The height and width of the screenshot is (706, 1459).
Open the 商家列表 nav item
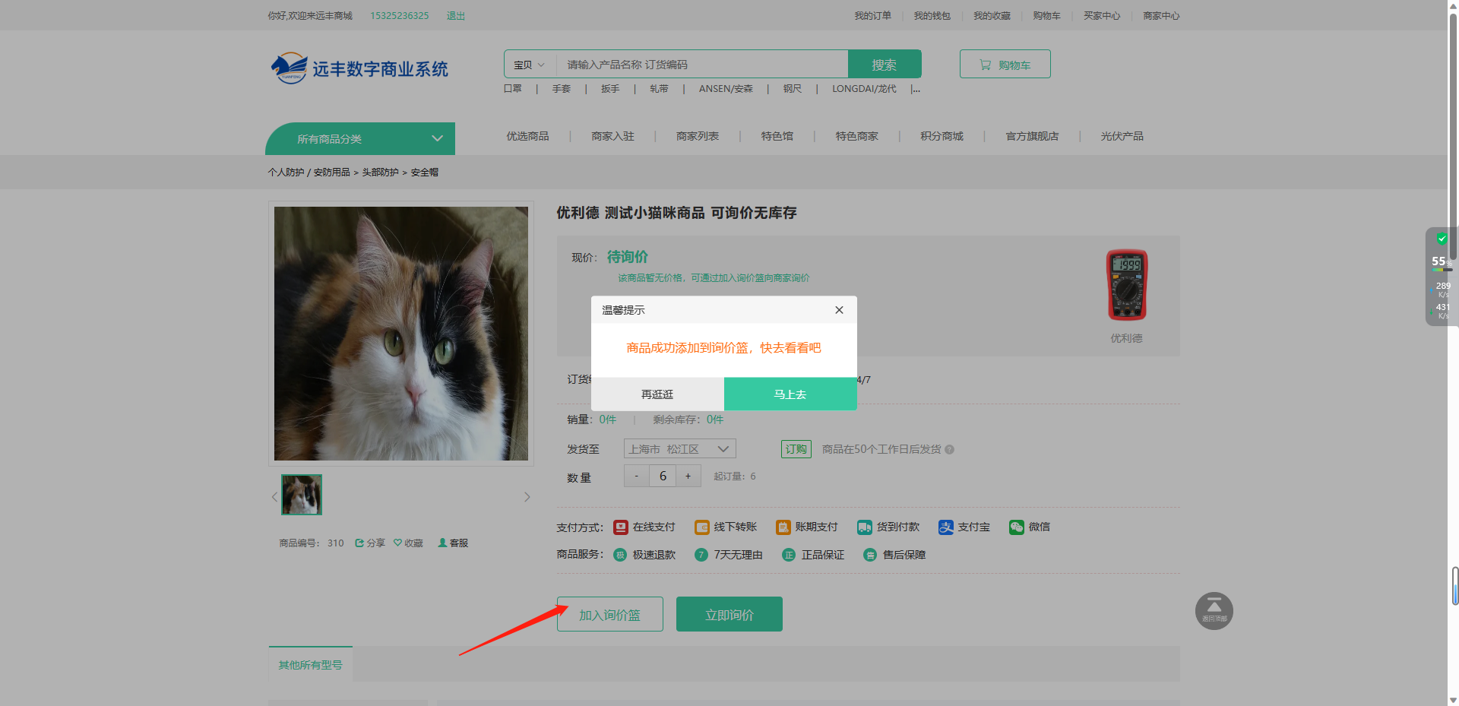pyautogui.click(x=698, y=137)
